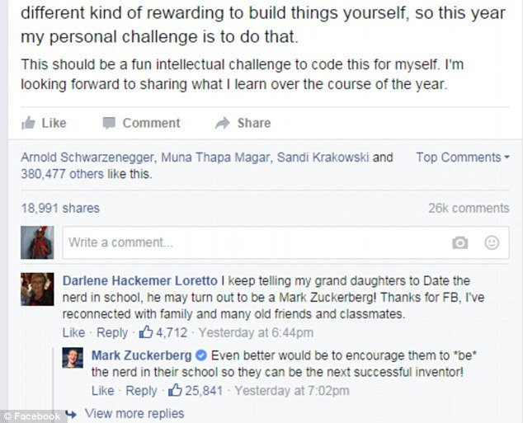Click Mark Zuckerberg's verified badge icon
The width and height of the screenshot is (523, 423).
[x=200, y=356]
